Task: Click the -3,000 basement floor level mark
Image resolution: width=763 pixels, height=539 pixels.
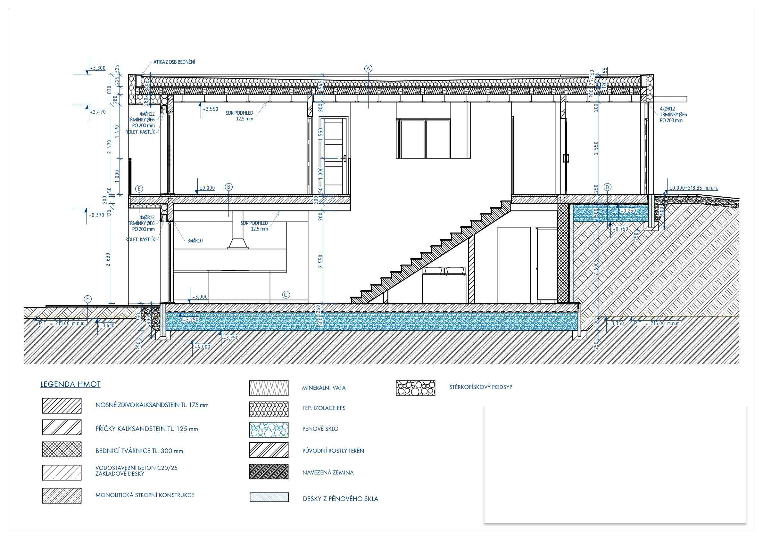Action: 200,297
